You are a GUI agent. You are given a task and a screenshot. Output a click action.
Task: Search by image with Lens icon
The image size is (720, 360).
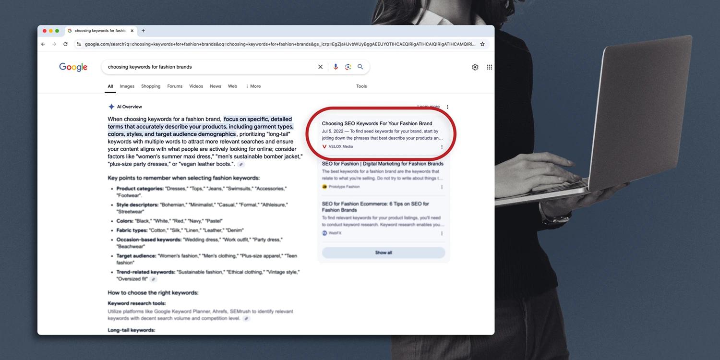pos(348,67)
